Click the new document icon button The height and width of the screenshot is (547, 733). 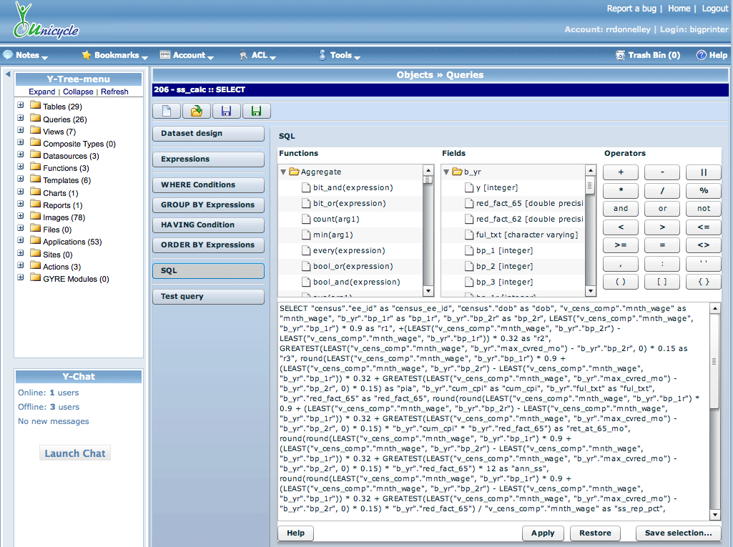[167, 111]
